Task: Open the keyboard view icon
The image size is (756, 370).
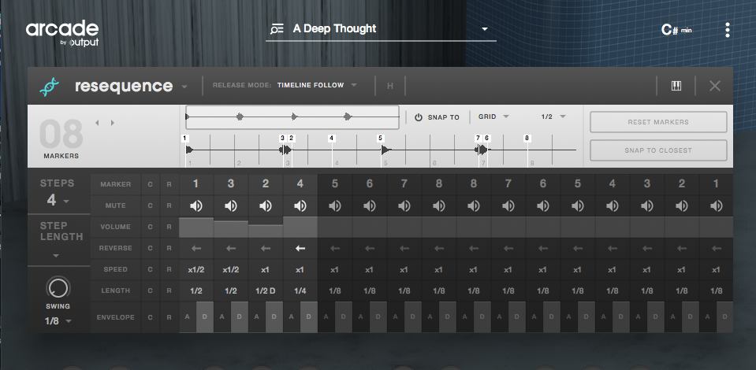Action: pyautogui.click(x=676, y=86)
